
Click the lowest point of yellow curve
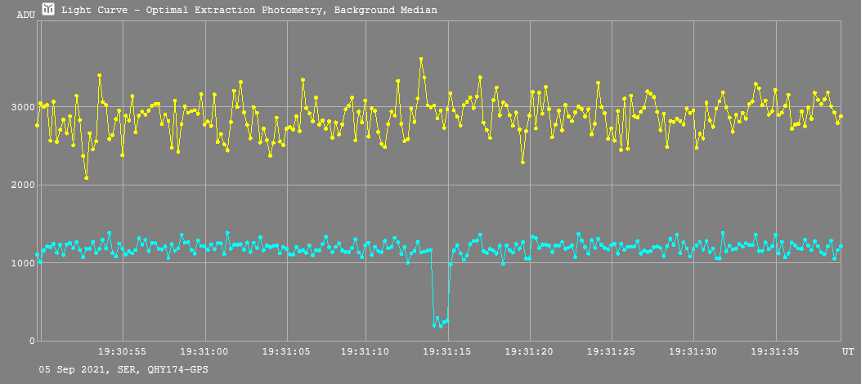tap(86, 177)
